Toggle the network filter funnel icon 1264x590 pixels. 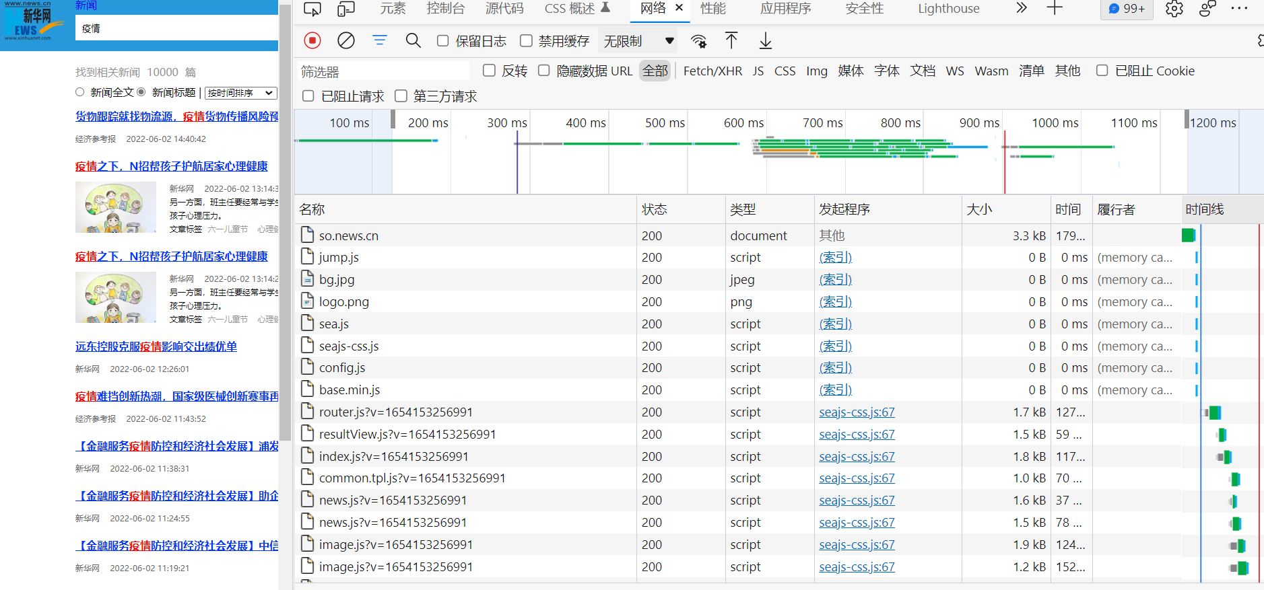tap(380, 40)
